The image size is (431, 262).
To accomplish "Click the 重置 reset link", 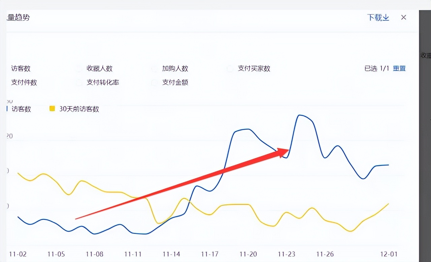I will pyautogui.click(x=399, y=69).
